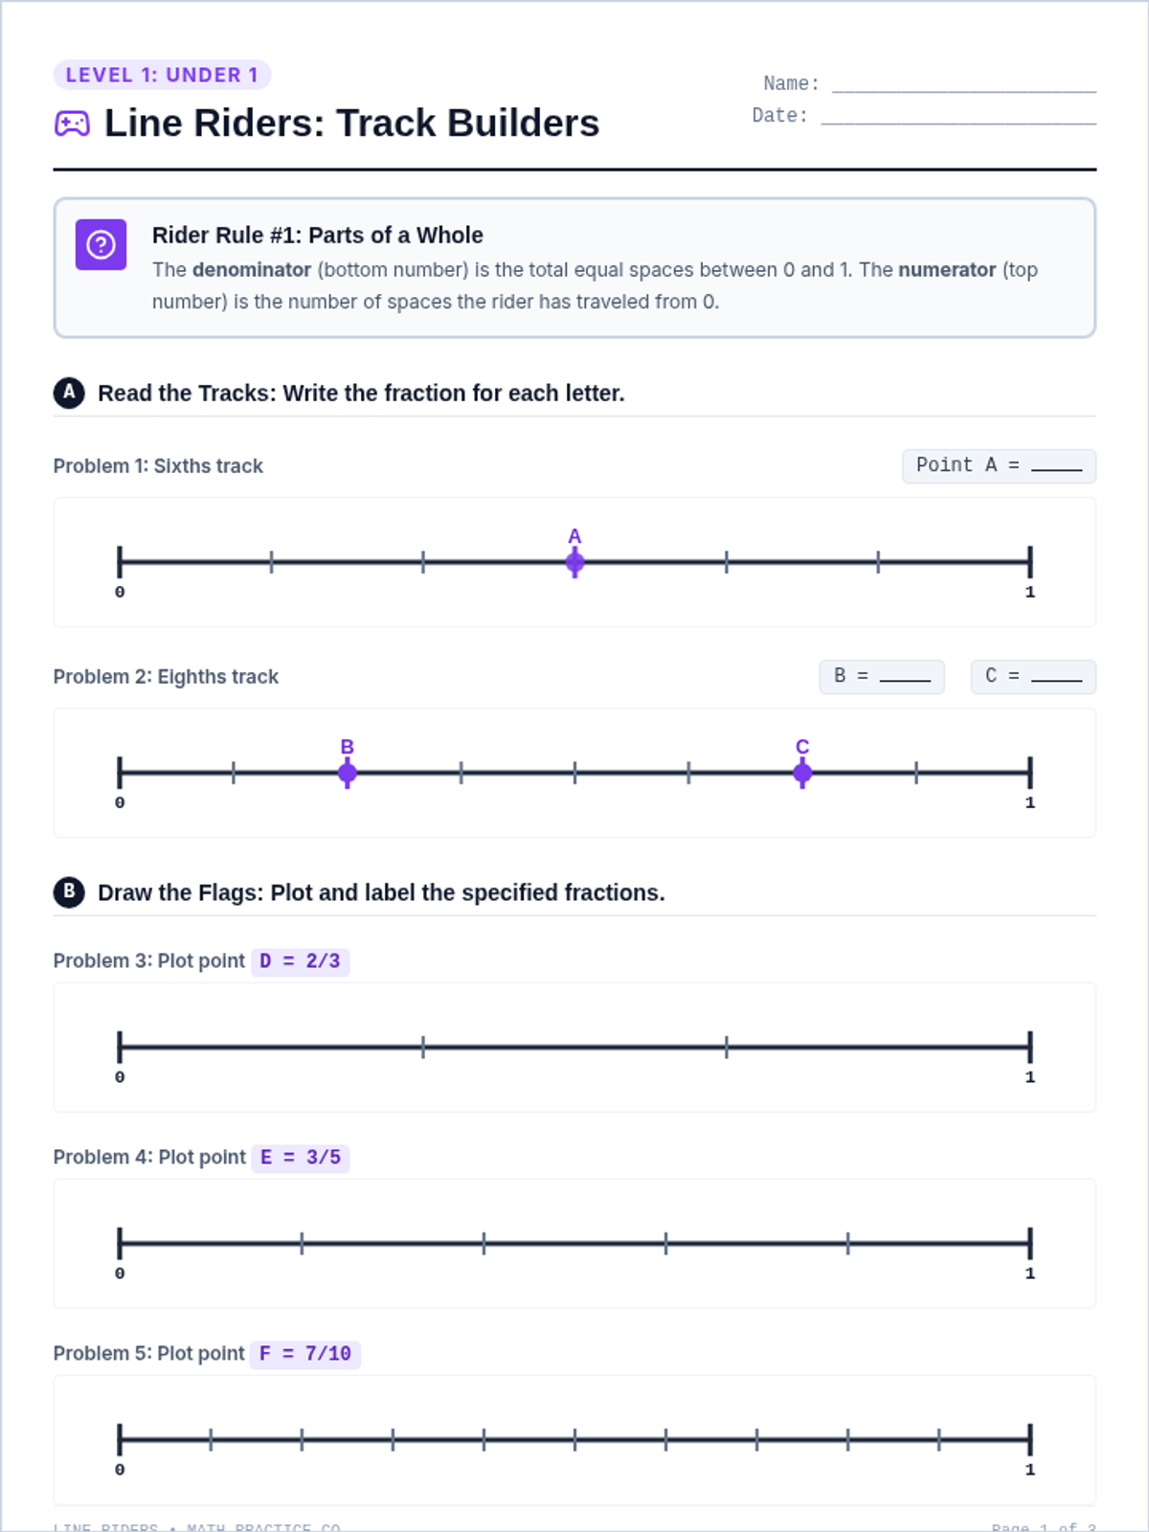This screenshot has height=1532, width=1149.
Task: Click the purple question mark icon
Action: [101, 245]
